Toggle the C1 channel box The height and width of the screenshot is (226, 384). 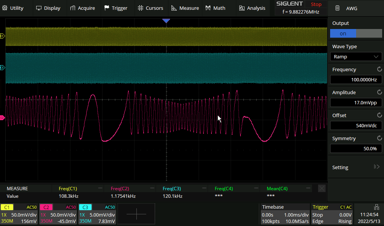click(x=19, y=214)
